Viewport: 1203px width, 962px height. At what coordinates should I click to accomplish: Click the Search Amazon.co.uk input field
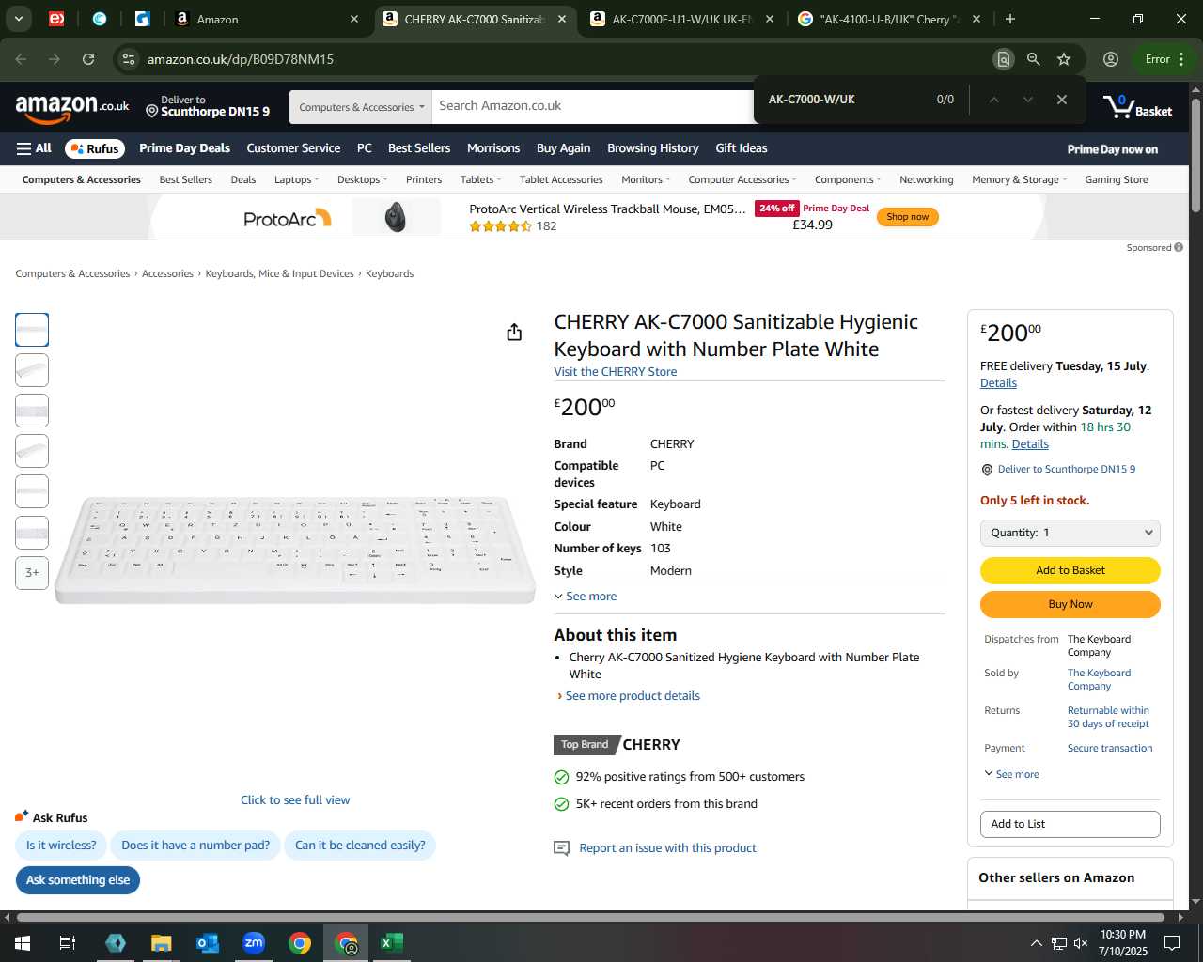pos(592,106)
